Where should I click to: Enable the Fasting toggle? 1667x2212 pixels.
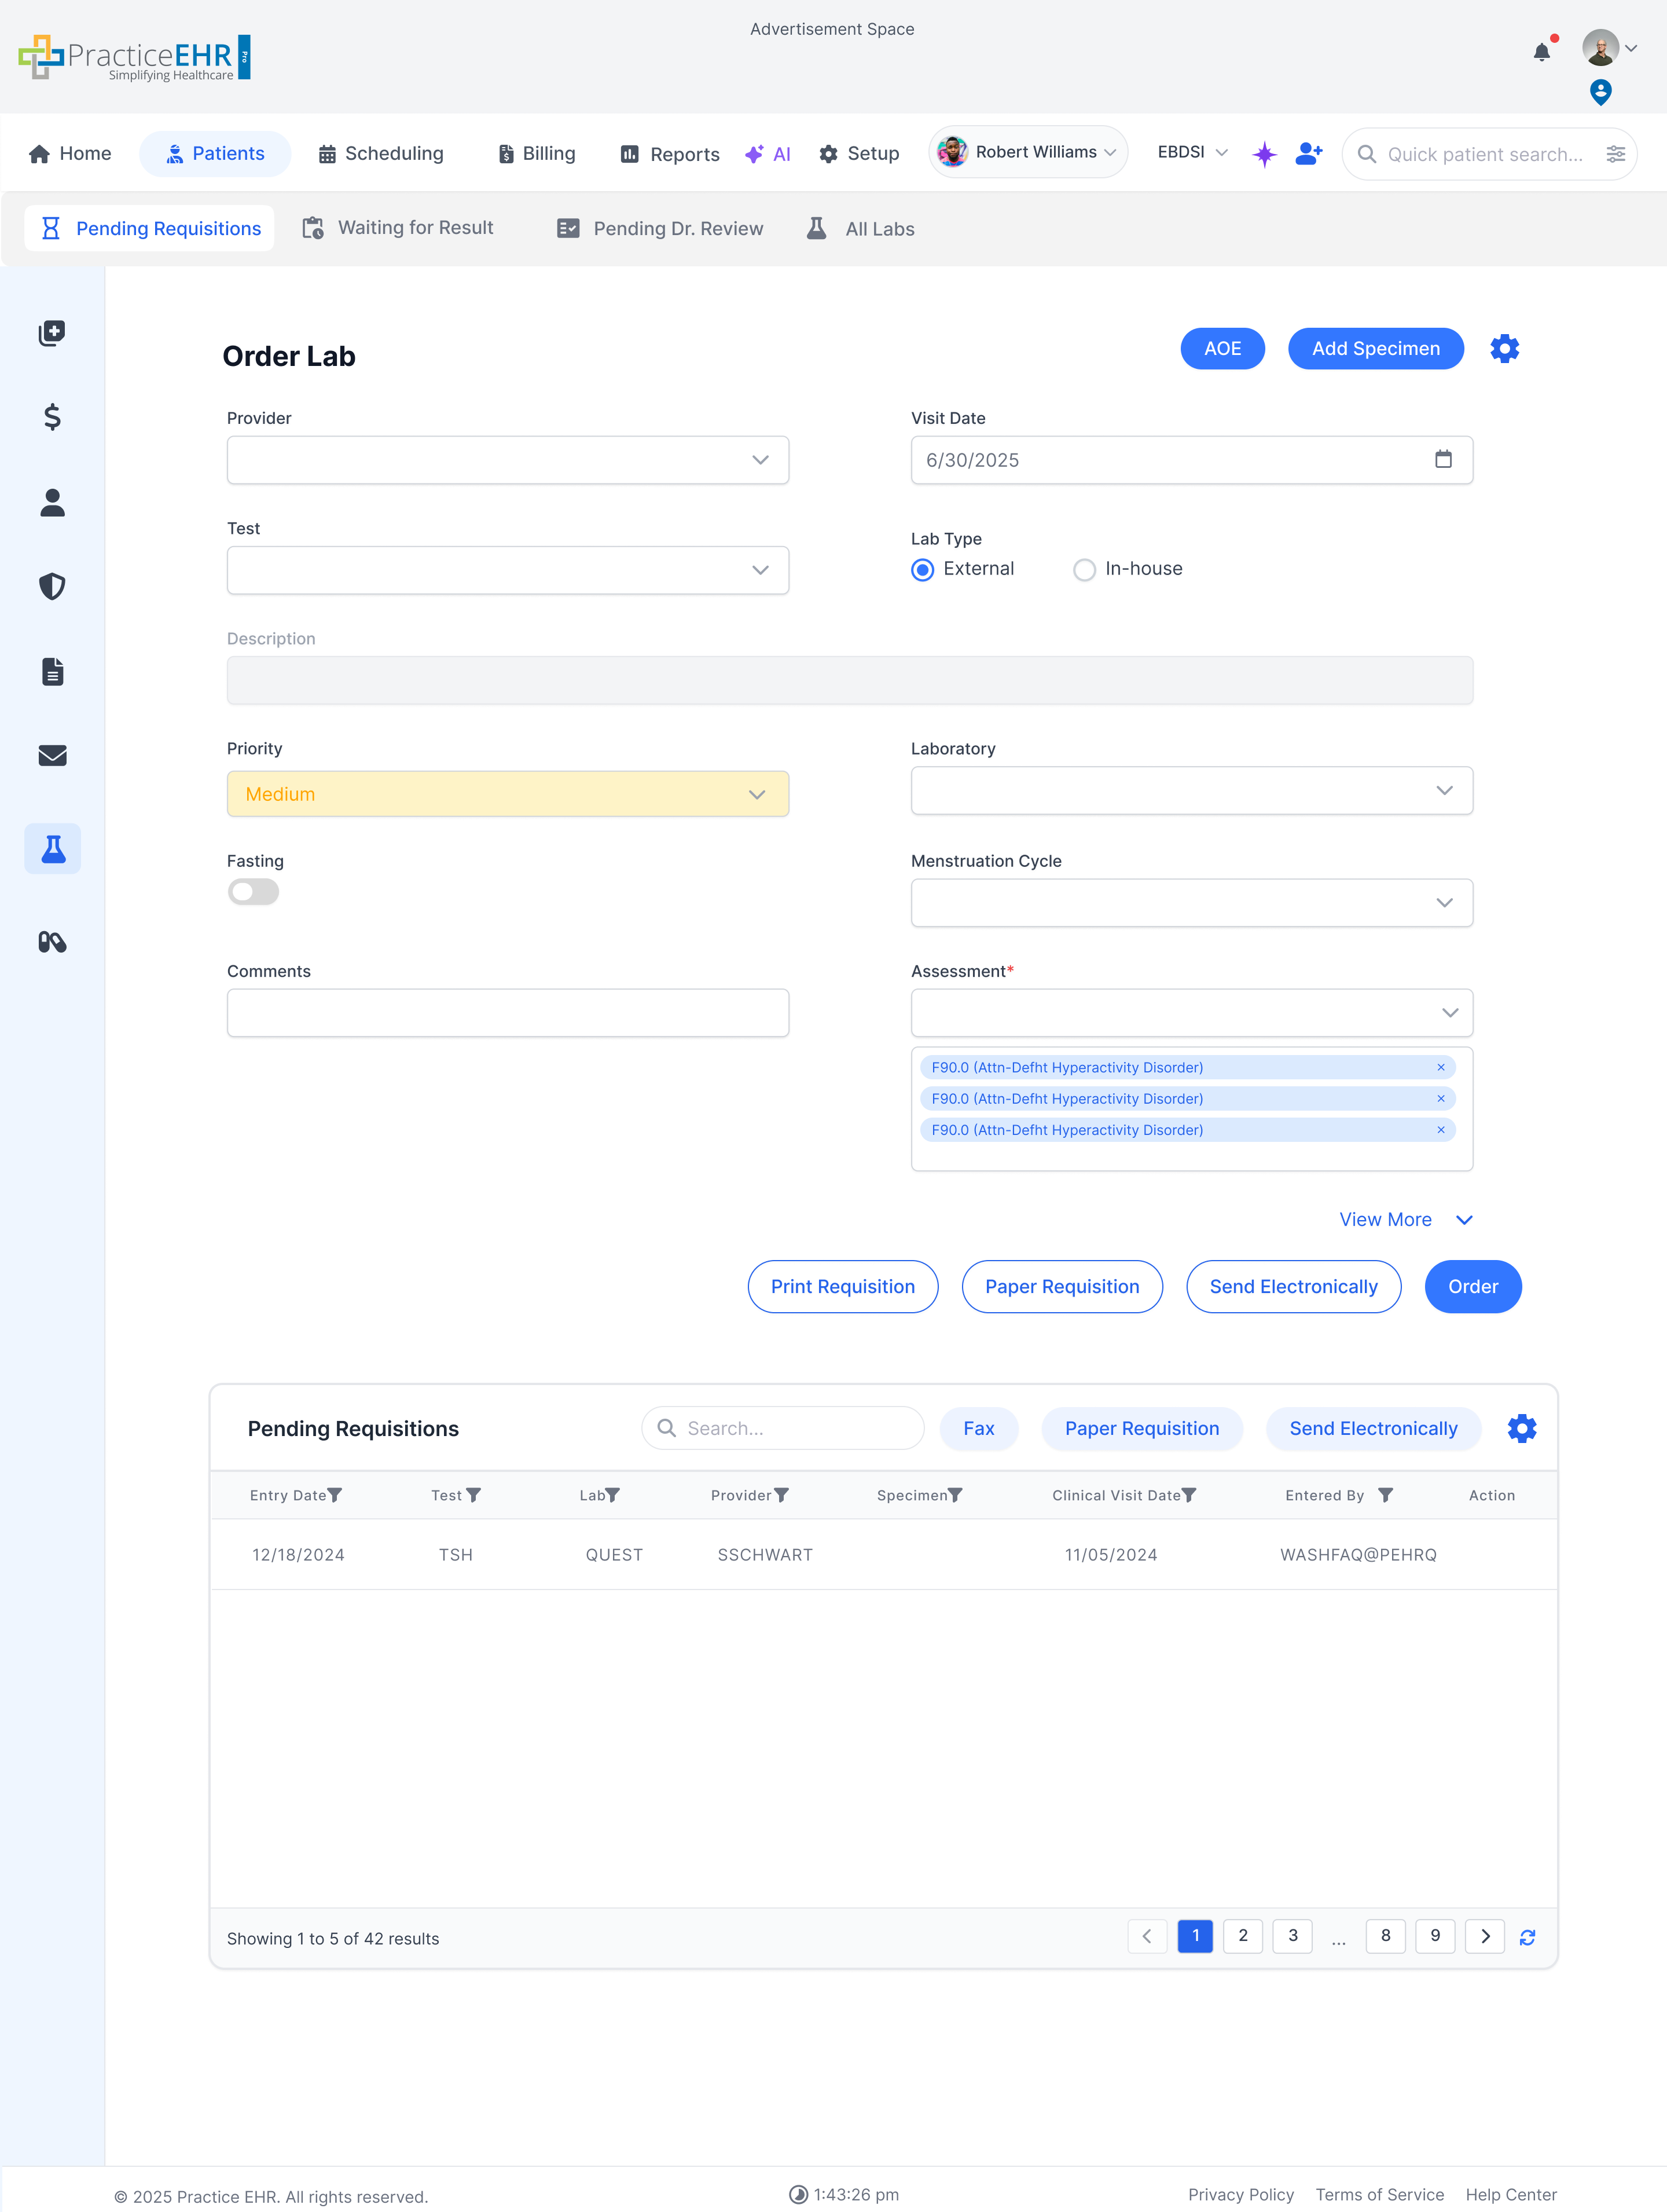click(253, 891)
